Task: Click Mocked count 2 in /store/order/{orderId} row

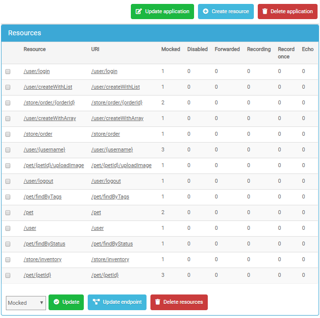Action: [x=163, y=102]
